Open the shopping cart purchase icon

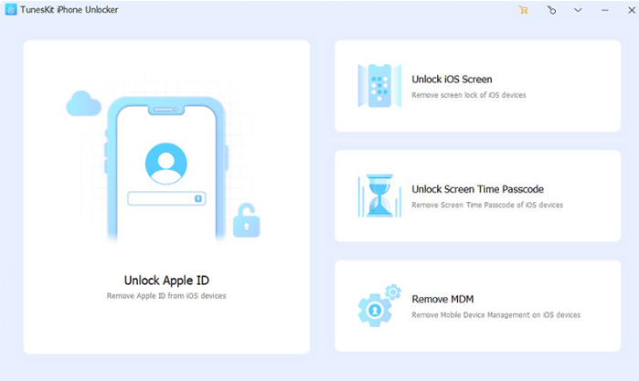(523, 10)
